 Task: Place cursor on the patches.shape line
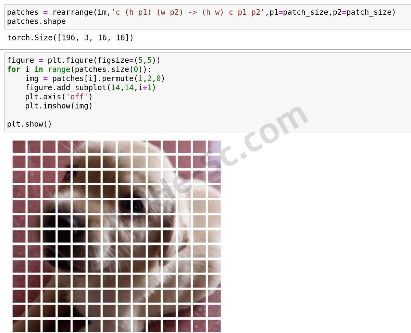pyautogui.click(x=36, y=21)
